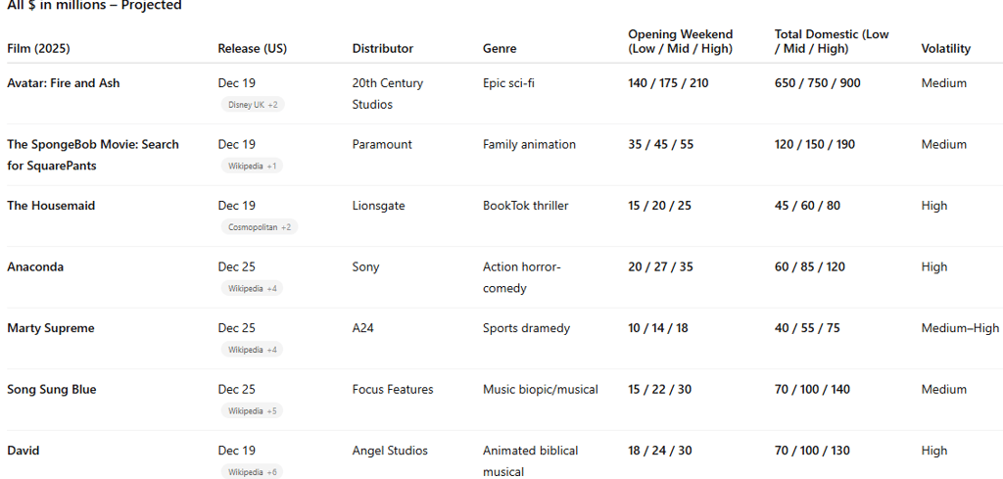This screenshot has height=479, width=1003.
Task: Click the Wikipedia +4 chip under Anaconda's release date
Action: pyautogui.click(x=252, y=288)
